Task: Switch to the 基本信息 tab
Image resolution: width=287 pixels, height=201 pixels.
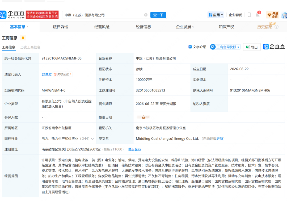Action: pos(19,27)
